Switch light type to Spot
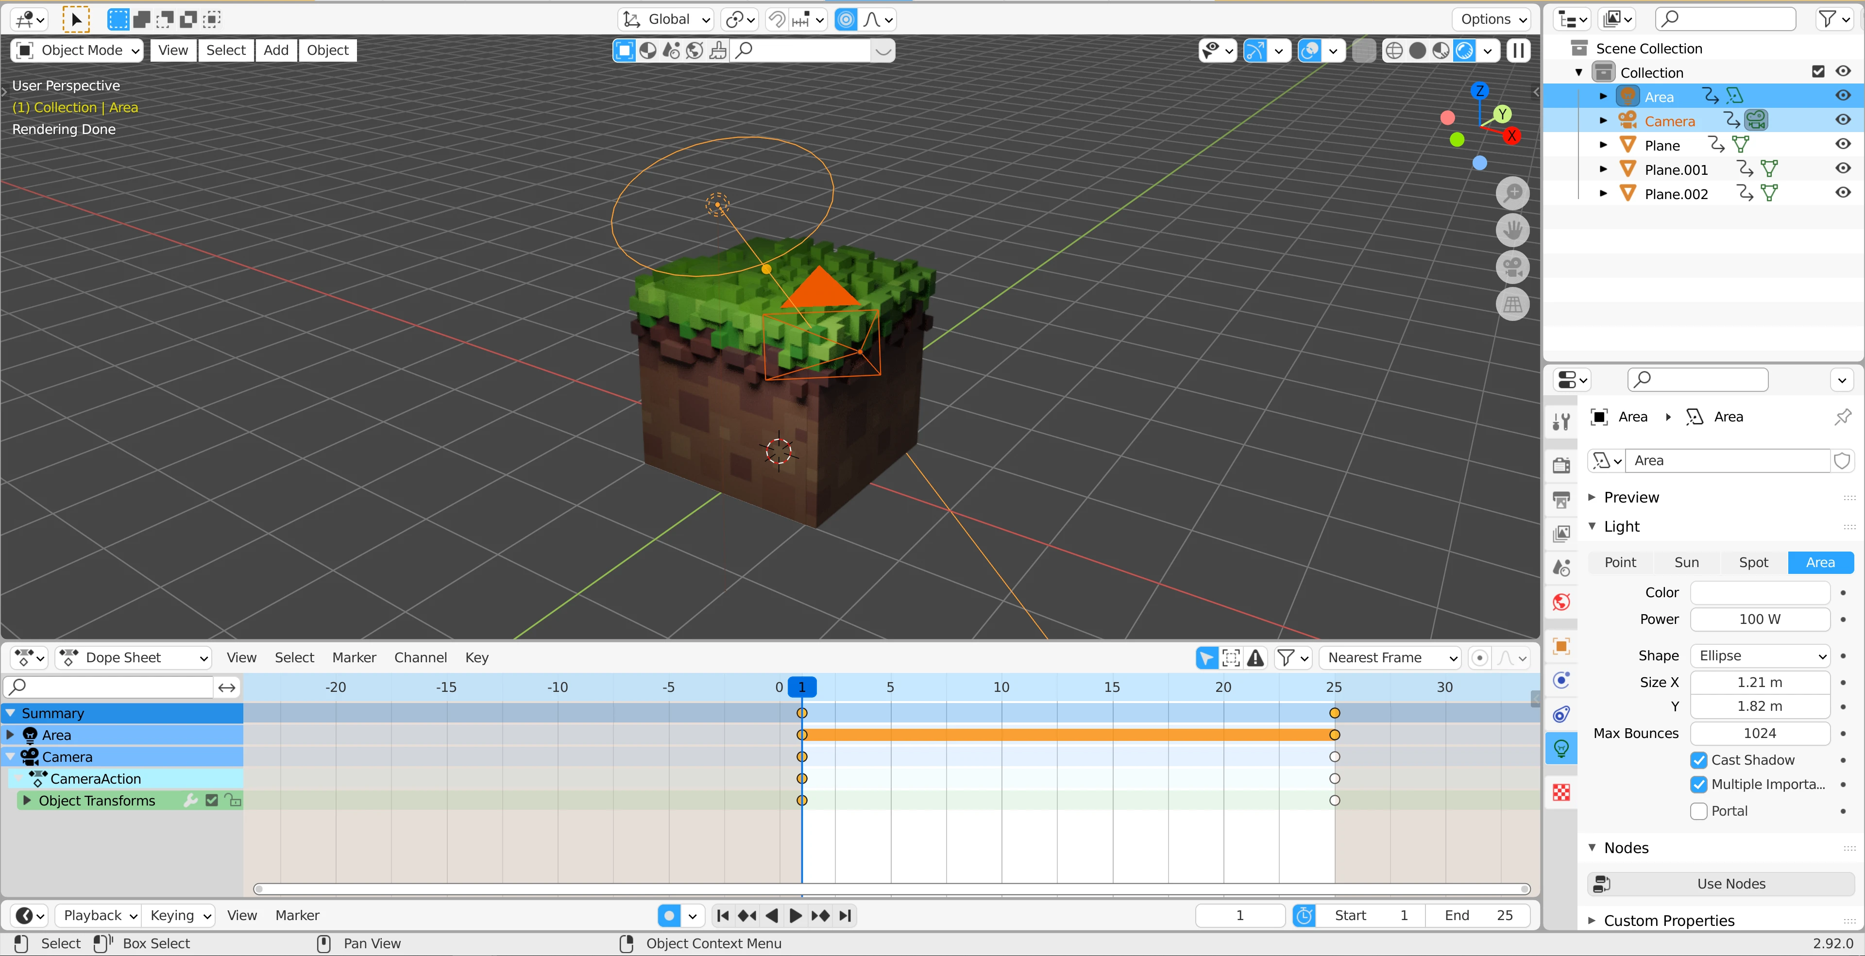Image resolution: width=1865 pixels, height=956 pixels. (x=1753, y=563)
